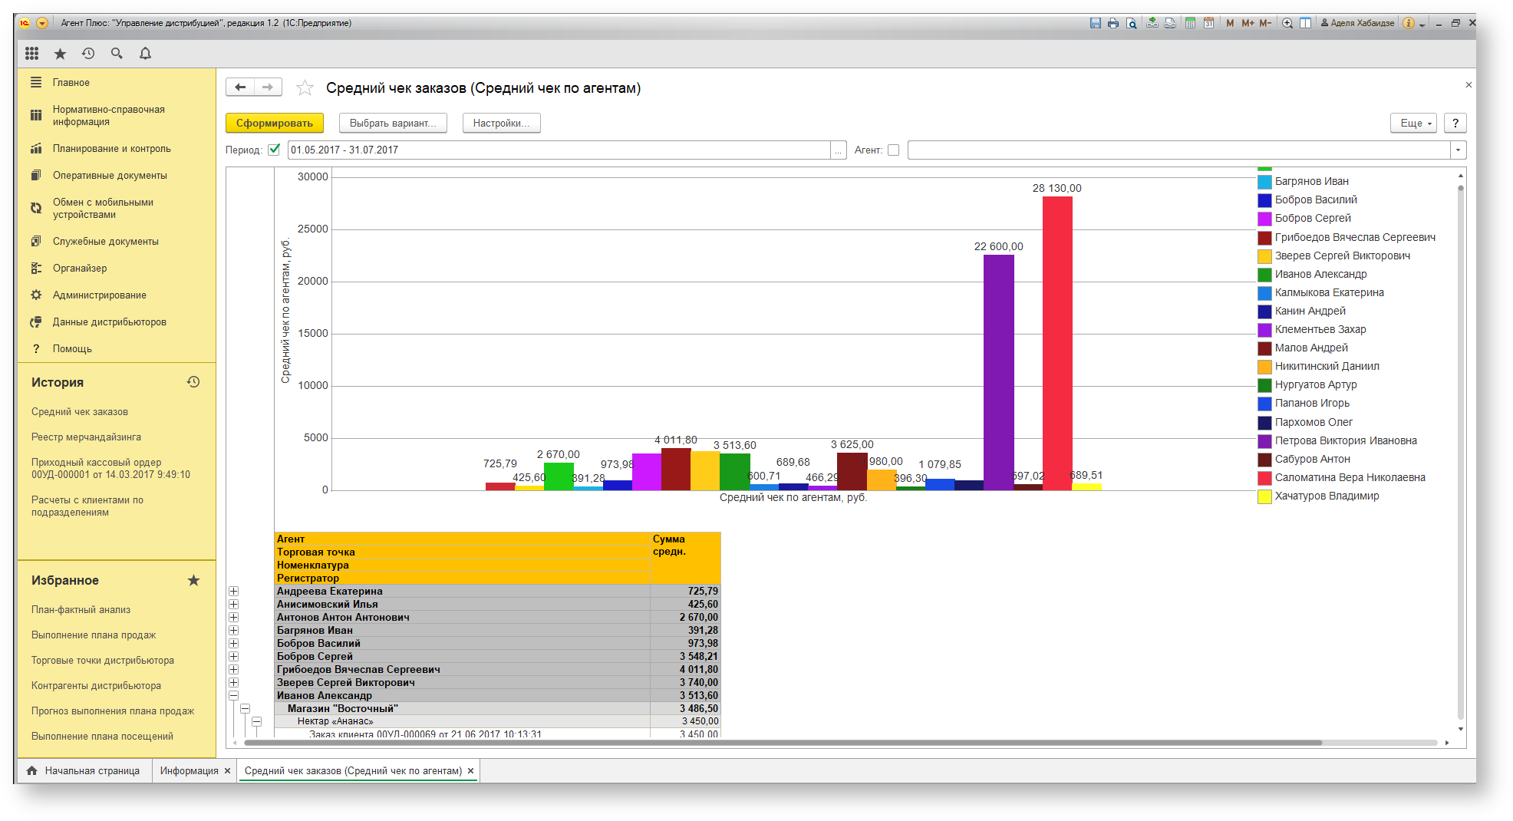Expand the Анисимовский Илья row

tap(233, 605)
